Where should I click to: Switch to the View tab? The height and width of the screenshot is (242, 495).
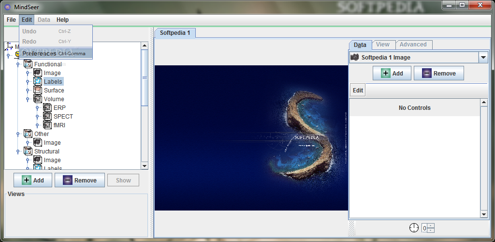coord(383,45)
